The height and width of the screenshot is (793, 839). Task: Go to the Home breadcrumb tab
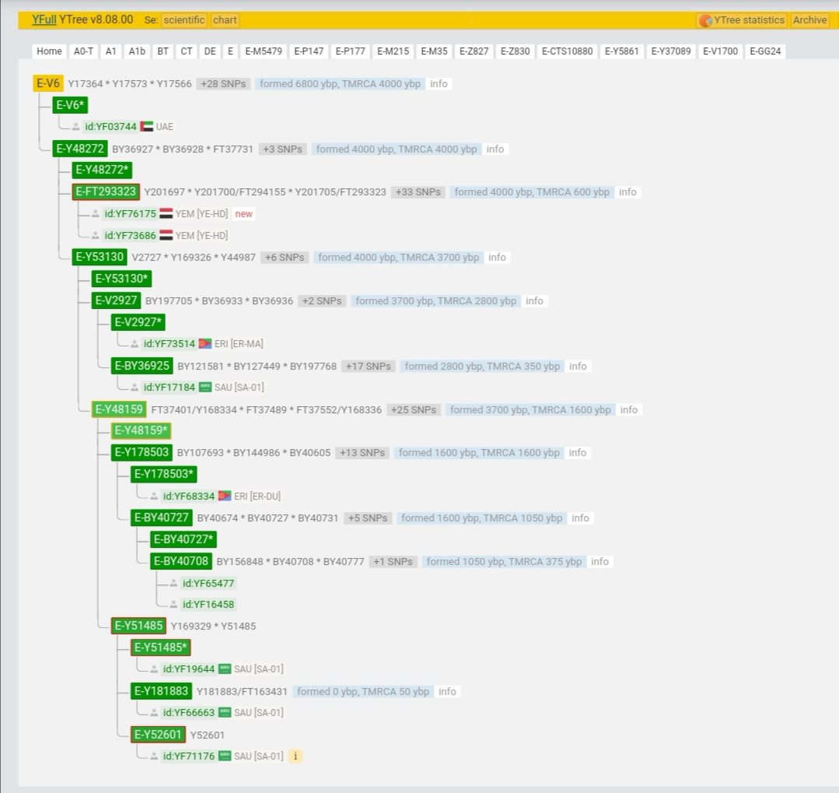(49, 51)
